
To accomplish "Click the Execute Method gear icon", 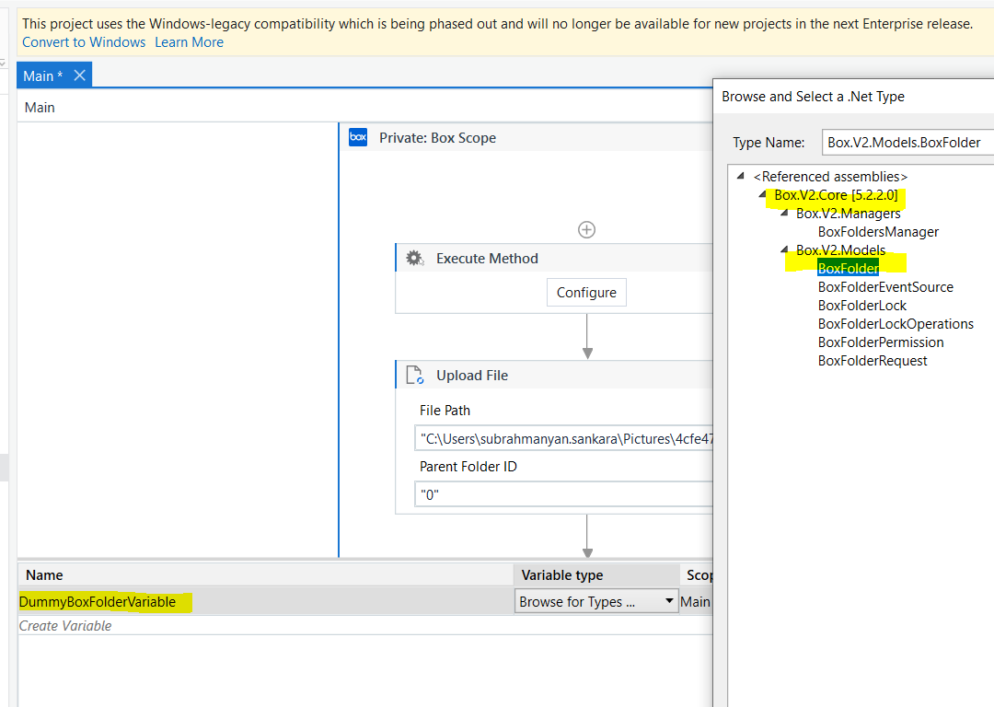I will point(414,258).
